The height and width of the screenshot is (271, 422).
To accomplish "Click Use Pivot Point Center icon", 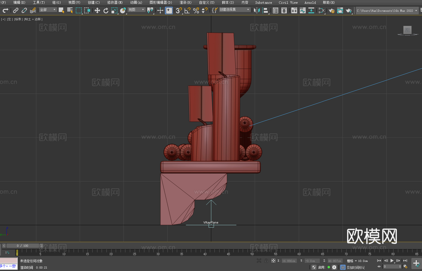I will point(150,10).
